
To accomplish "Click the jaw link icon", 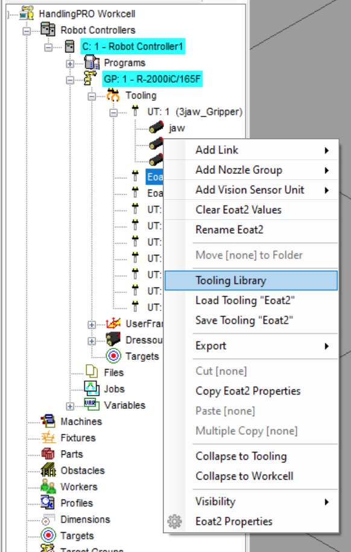I will (x=156, y=127).
